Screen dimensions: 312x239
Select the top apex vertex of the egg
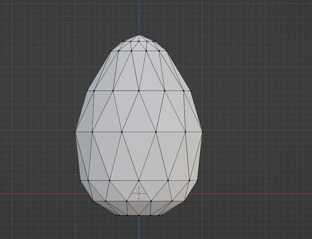(139, 35)
